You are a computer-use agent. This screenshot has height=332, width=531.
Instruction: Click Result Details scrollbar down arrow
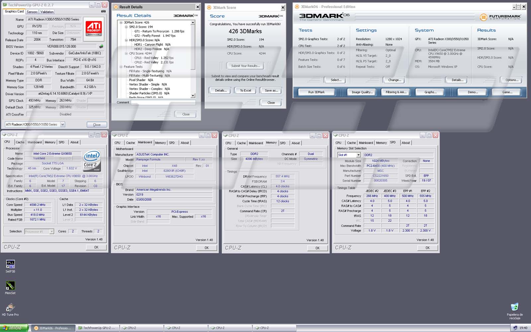point(193,96)
